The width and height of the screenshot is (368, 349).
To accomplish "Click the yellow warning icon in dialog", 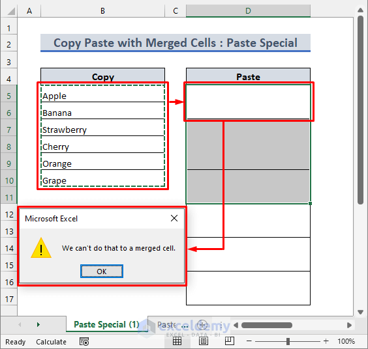I will [41, 248].
